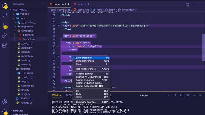Open the 1: Python terminal selector dropdown

[x=155, y=95]
